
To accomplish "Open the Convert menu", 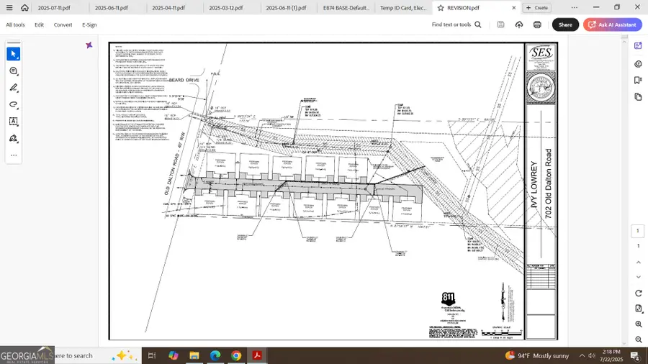I will pos(63,24).
